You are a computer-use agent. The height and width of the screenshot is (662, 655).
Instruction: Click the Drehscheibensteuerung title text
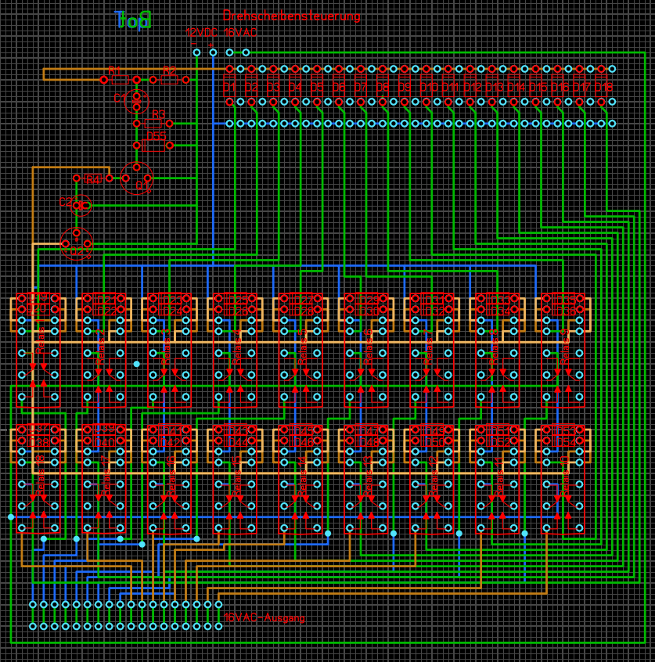tap(291, 16)
